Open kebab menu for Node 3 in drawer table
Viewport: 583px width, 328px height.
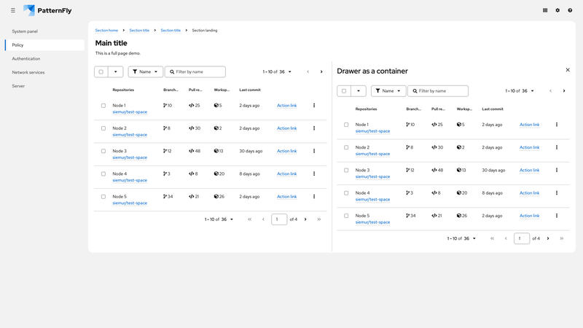click(x=557, y=170)
